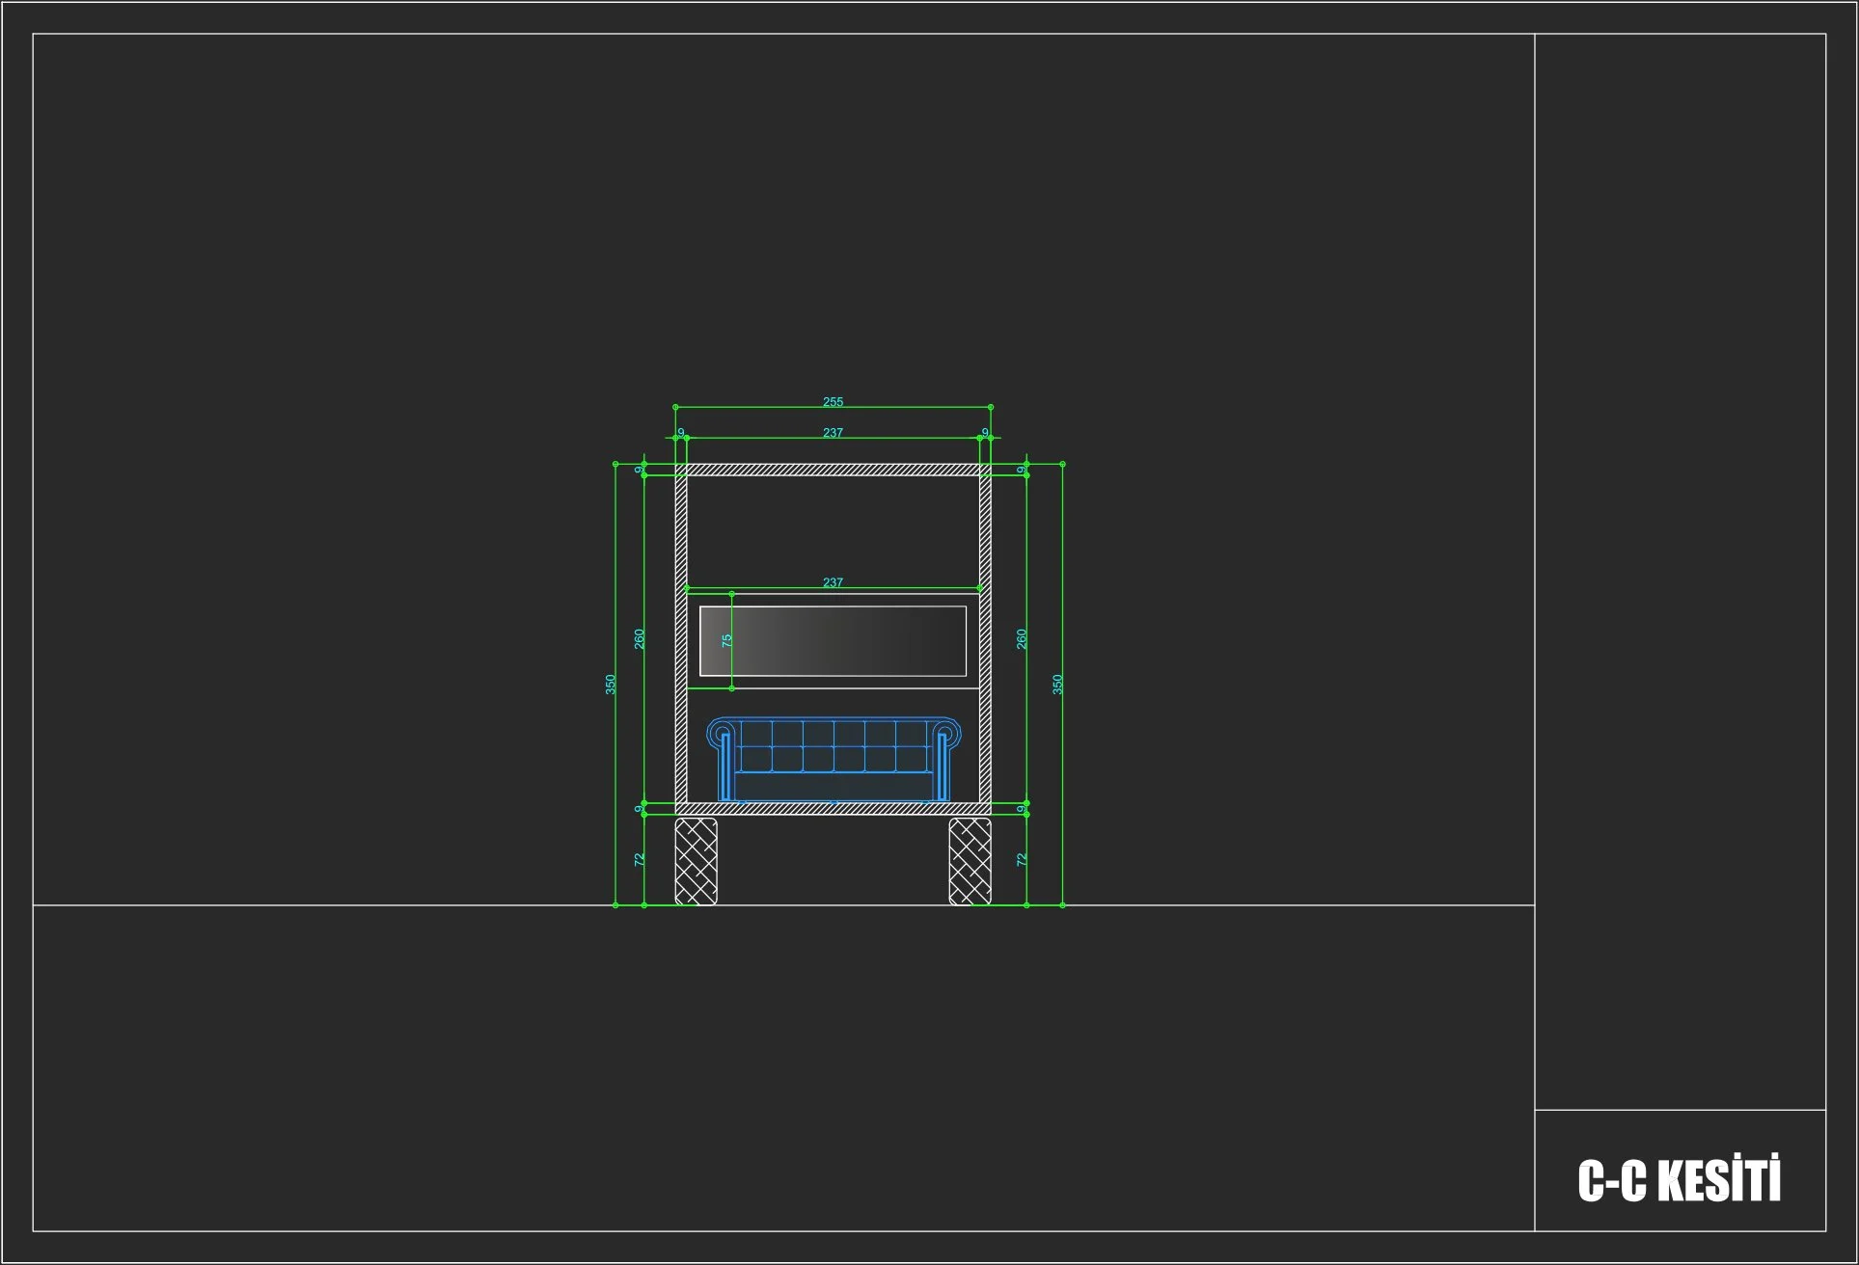
Task: Click the C-C KESİTİ title text
Action: [x=1679, y=1180]
